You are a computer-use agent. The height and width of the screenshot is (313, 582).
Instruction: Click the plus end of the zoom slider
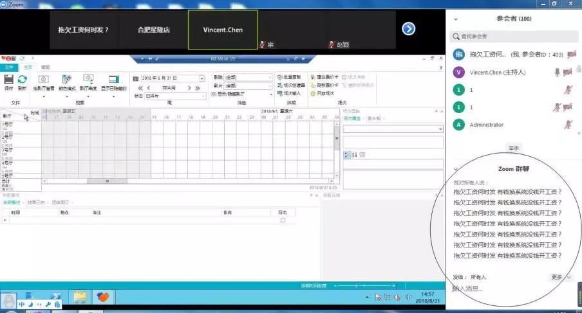[393, 285]
